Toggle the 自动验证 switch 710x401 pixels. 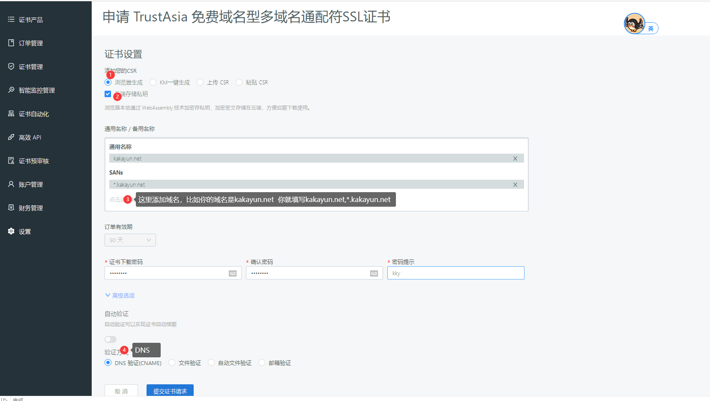coord(111,339)
